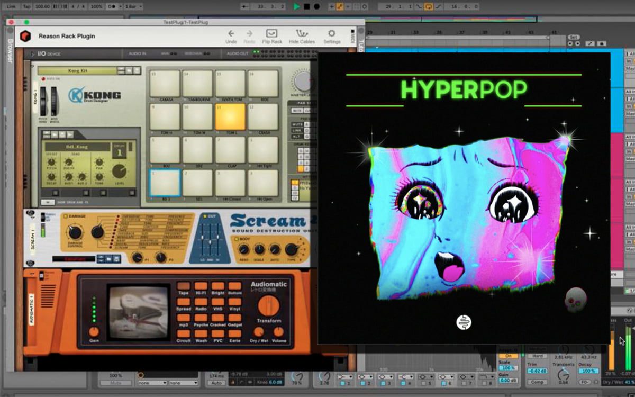This screenshot has width=635, height=397.
Task: Select the Circuit preset on Audiomatic
Action: tap(184, 334)
